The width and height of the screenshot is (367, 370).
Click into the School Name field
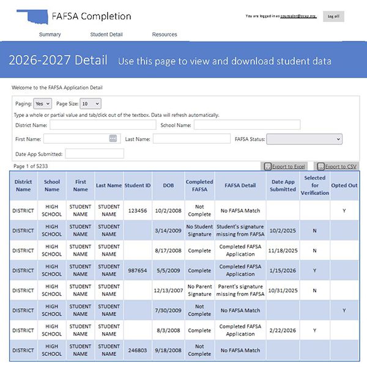(247, 125)
